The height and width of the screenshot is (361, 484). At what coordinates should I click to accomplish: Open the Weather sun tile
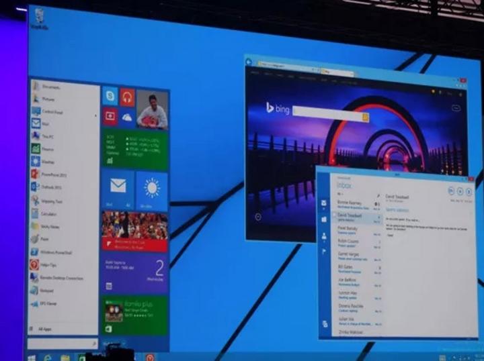(x=152, y=190)
